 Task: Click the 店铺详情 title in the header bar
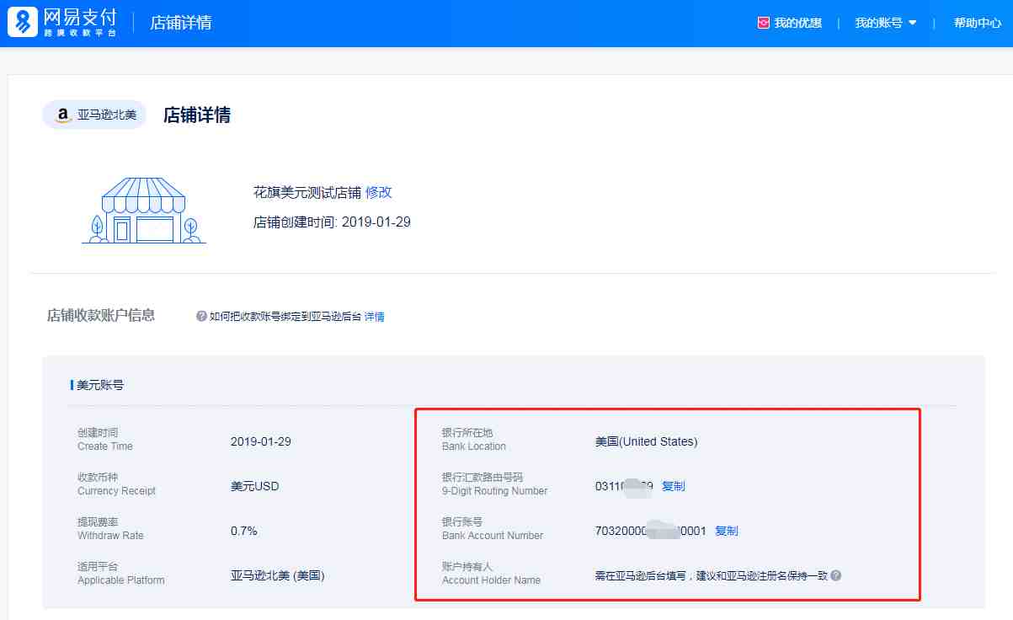(181, 23)
